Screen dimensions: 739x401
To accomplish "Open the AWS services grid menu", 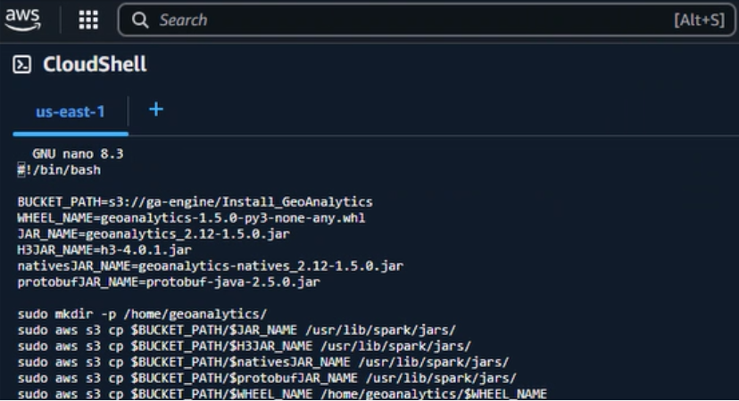I will [x=88, y=20].
